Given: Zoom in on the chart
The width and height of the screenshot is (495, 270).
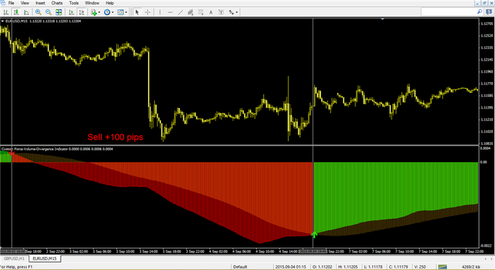Looking at the screenshot, I should point(38,12).
